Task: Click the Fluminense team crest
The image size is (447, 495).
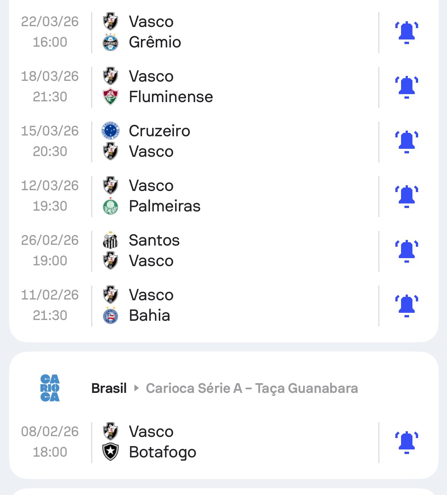Action: click(111, 97)
